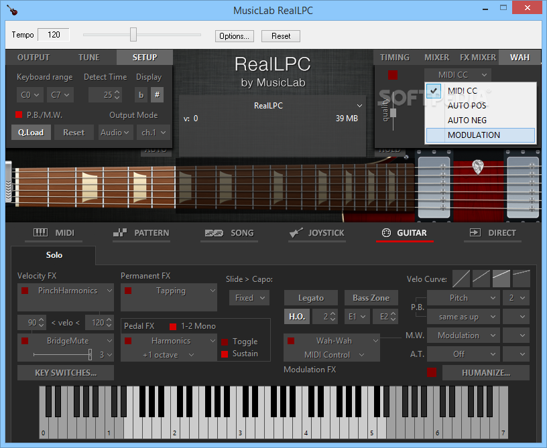
Task: Select MODULATION from the wah menu
Action: click(x=481, y=135)
